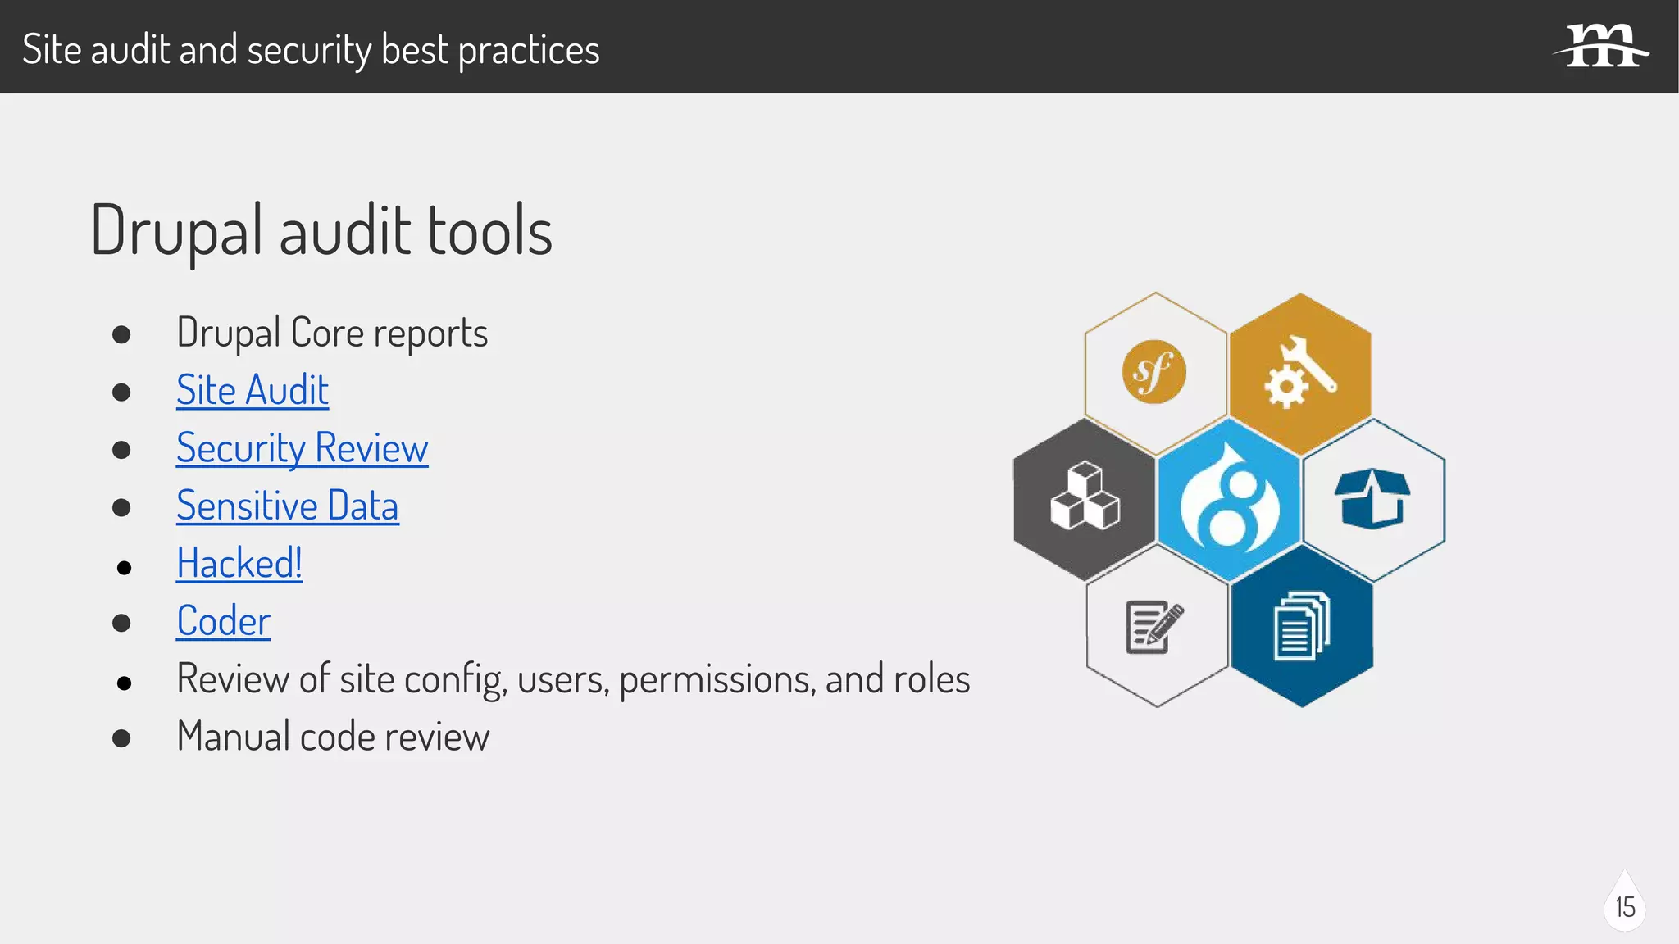Click the stacked cubes hexagon icon

(1085, 499)
